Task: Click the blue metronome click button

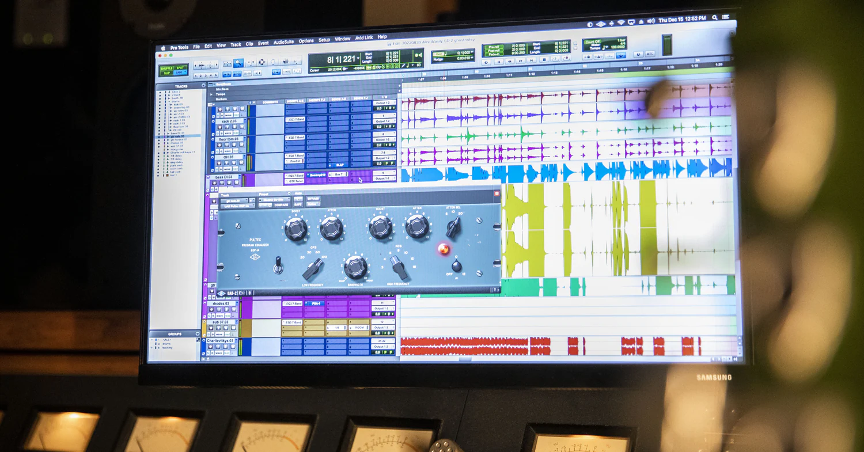Action: 621,56
